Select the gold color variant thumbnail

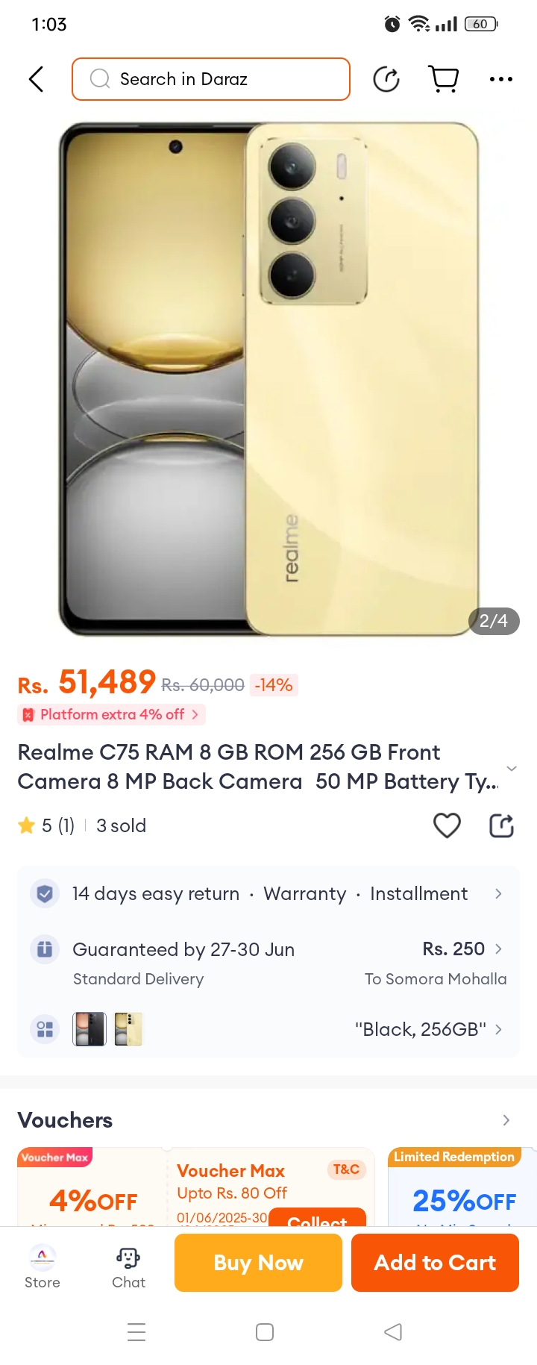pos(128,1029)
